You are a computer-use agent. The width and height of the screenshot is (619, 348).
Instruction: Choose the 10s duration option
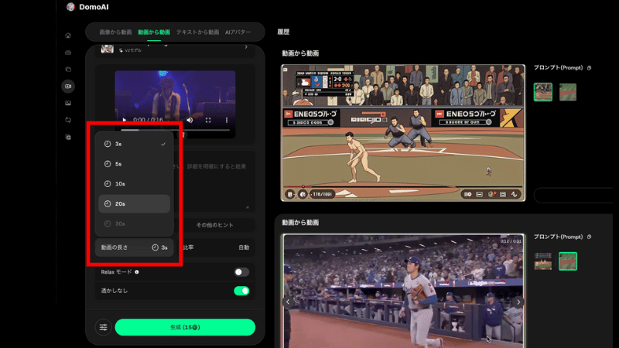pyautogui.click(x=134, y=184)
